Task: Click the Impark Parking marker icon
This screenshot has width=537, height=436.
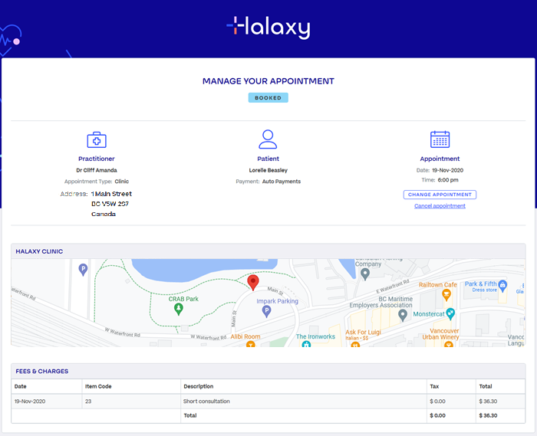Action: coord(267,311)
